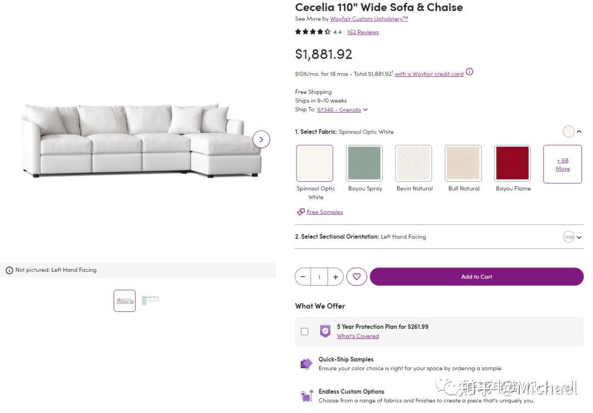This screenshot has width=593, height=413.
Task: Click the next image arrow on sofa photo
Action: [x=261, y=139]
